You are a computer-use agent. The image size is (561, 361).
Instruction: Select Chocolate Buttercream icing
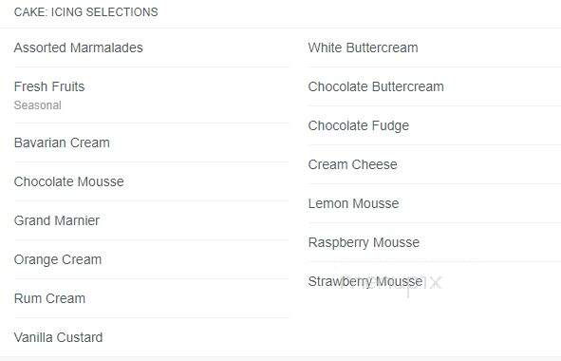pos(376,86)
